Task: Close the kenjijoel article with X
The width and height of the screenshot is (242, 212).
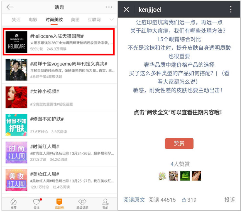Action: point(126,10)
